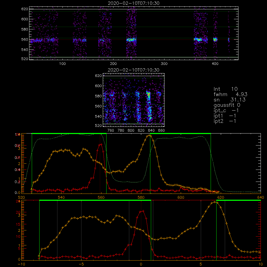267x267 pixels.
Task: Click x-axis label 760 on middle image
Action: click(111, 131)
